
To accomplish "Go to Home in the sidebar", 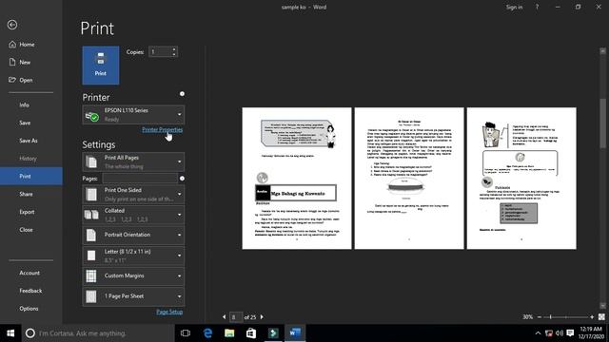I will (31, 45).
